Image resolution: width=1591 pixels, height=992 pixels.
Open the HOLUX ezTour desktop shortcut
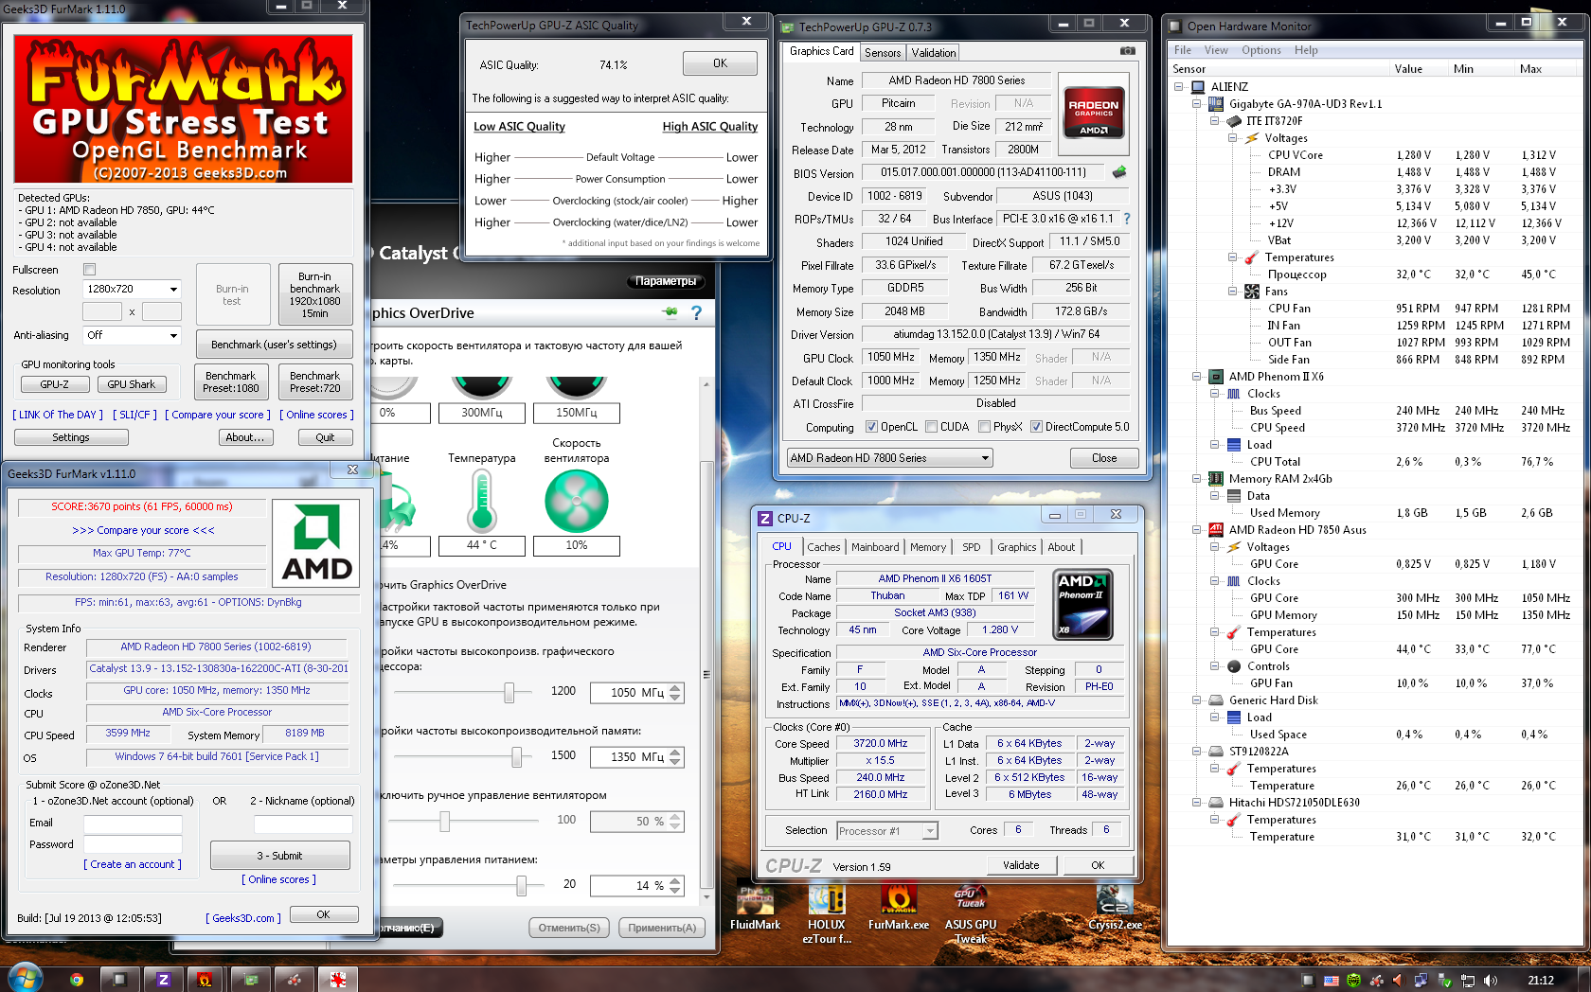point(827,913)
